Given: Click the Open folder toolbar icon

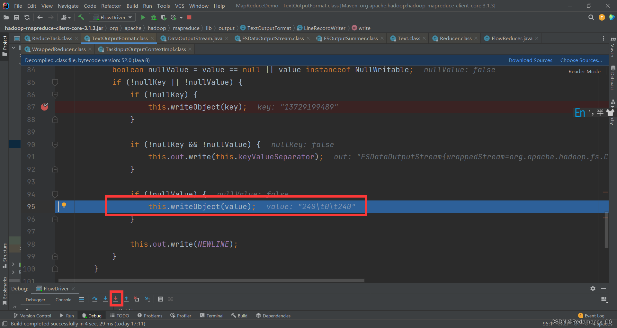Looking at the screenshot, I should [6, 17].
